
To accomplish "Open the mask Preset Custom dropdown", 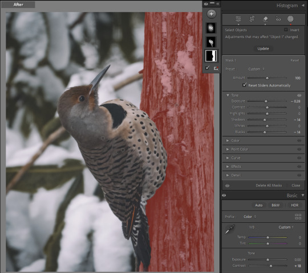I will click(x=256, y=69).
